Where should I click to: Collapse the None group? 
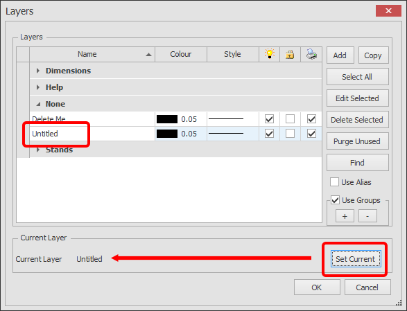pos(38,104)
